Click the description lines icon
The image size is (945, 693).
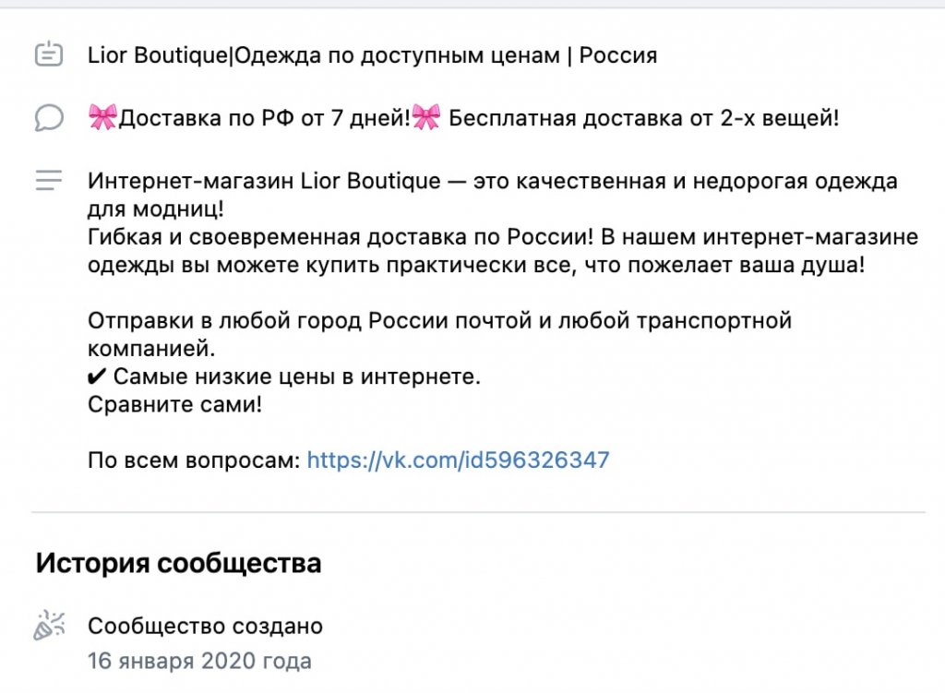(x=49, y=181)
